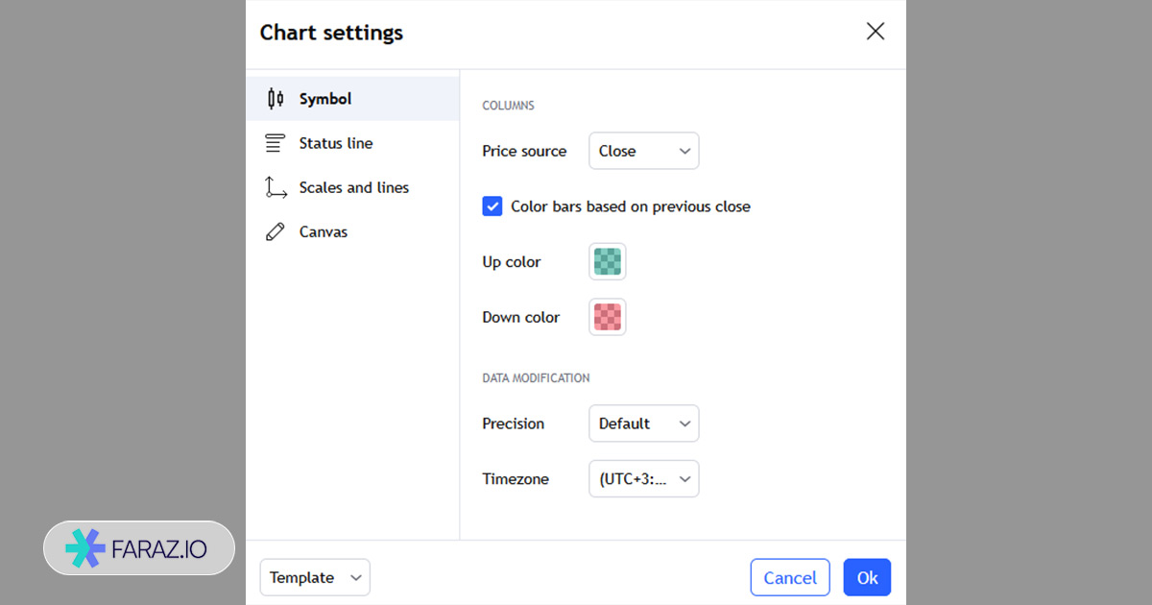The image size is (1152, 605).
Task: Click the Cancel button
Action: click(790, 577)
